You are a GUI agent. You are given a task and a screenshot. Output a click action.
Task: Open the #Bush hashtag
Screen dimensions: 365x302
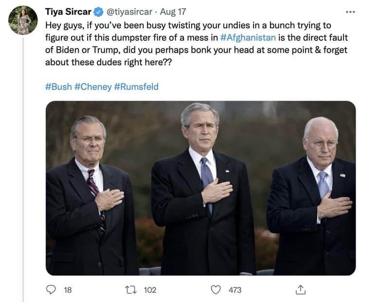pyautogui.click(x=59, y=87)
